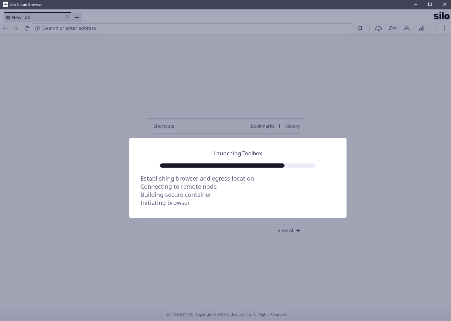Screen dimensions: 451x321
Task: Go back using the back arrow
Action: pos(6,28)
